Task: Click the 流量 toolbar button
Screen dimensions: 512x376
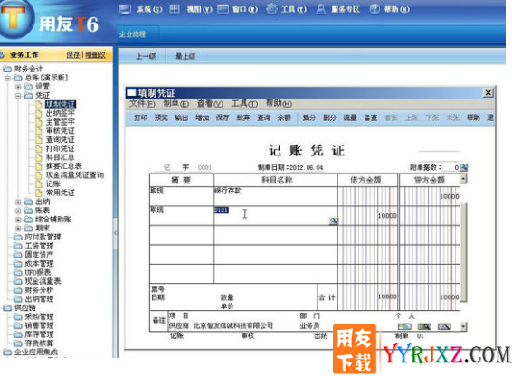Action: tap(350, 117)
